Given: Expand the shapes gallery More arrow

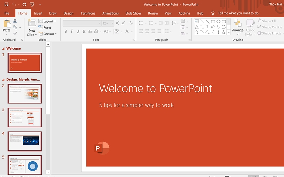Looking at the screenshot, I should pos(229,33).
